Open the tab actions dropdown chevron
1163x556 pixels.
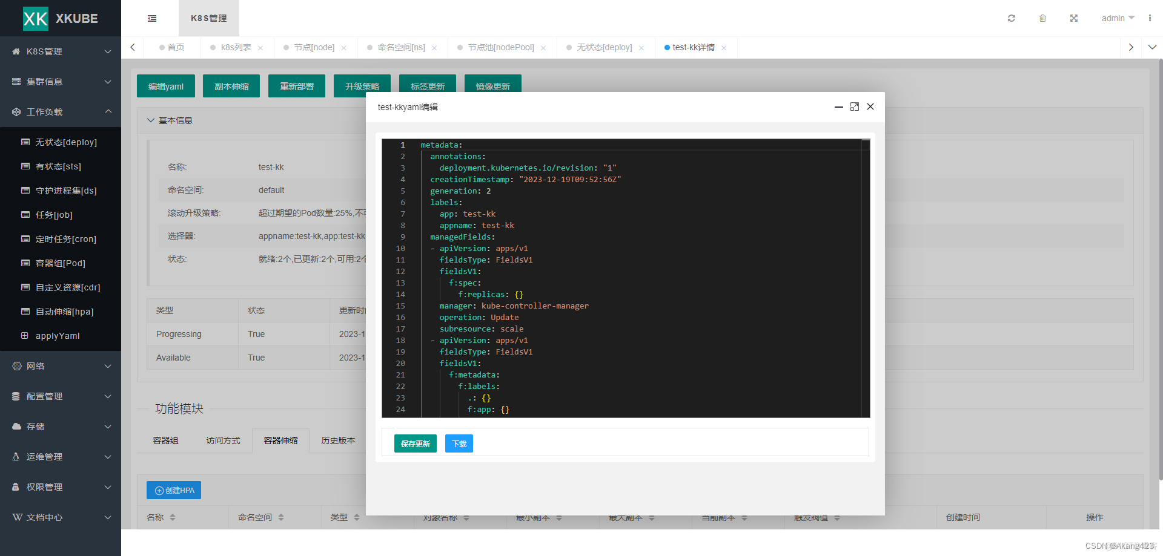coord(1152,47)
